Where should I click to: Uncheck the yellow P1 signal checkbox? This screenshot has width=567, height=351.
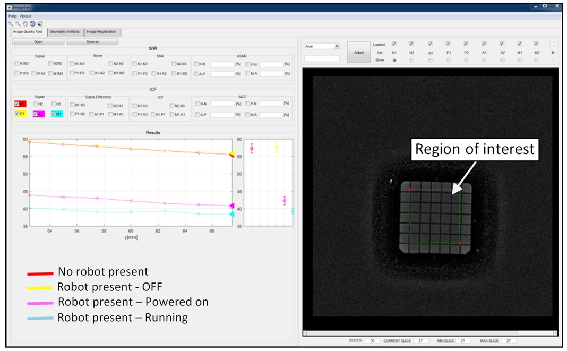[x=18, y=114]
